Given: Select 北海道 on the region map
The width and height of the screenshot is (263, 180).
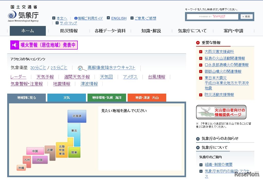Looking at the screenshot, I should (77, 116).
